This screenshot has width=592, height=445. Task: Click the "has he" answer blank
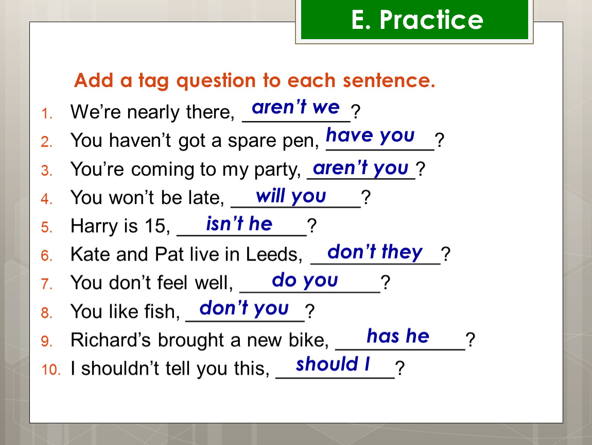click(x=398, y=336)
